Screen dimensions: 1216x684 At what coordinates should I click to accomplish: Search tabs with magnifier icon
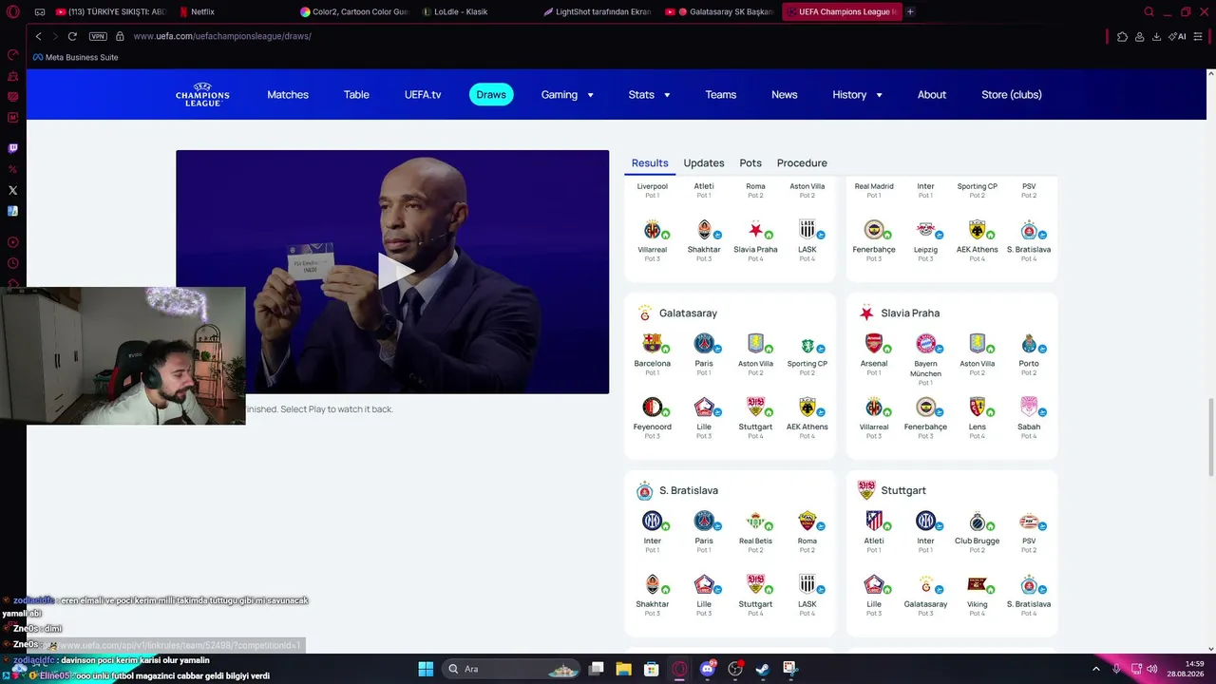1149,11
